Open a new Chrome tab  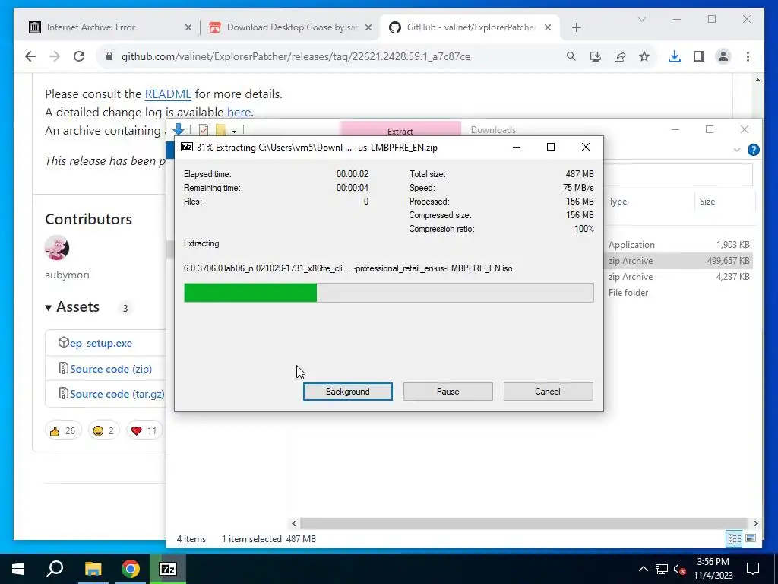[x=576, y=27]
